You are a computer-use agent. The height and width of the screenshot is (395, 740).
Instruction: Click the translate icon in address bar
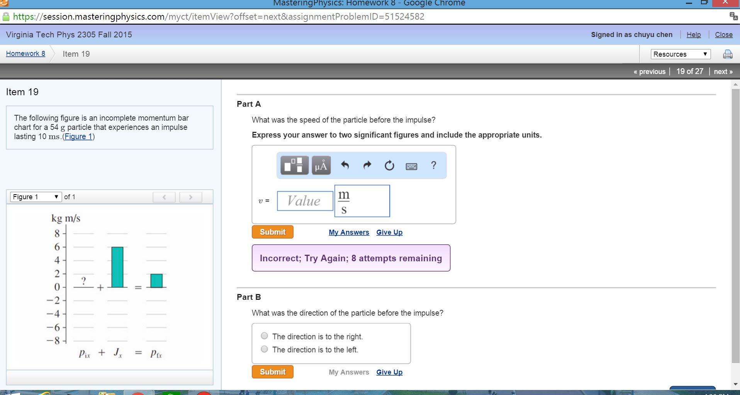[x=733, y=16]
